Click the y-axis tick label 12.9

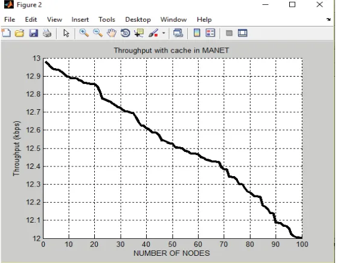33,76
